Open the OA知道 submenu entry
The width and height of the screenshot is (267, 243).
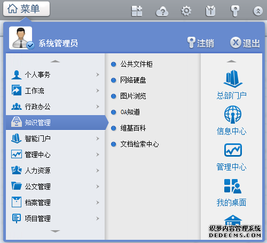130,112
